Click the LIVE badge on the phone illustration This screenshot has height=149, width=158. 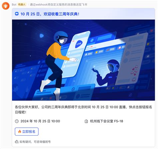(x=79, y=44)
